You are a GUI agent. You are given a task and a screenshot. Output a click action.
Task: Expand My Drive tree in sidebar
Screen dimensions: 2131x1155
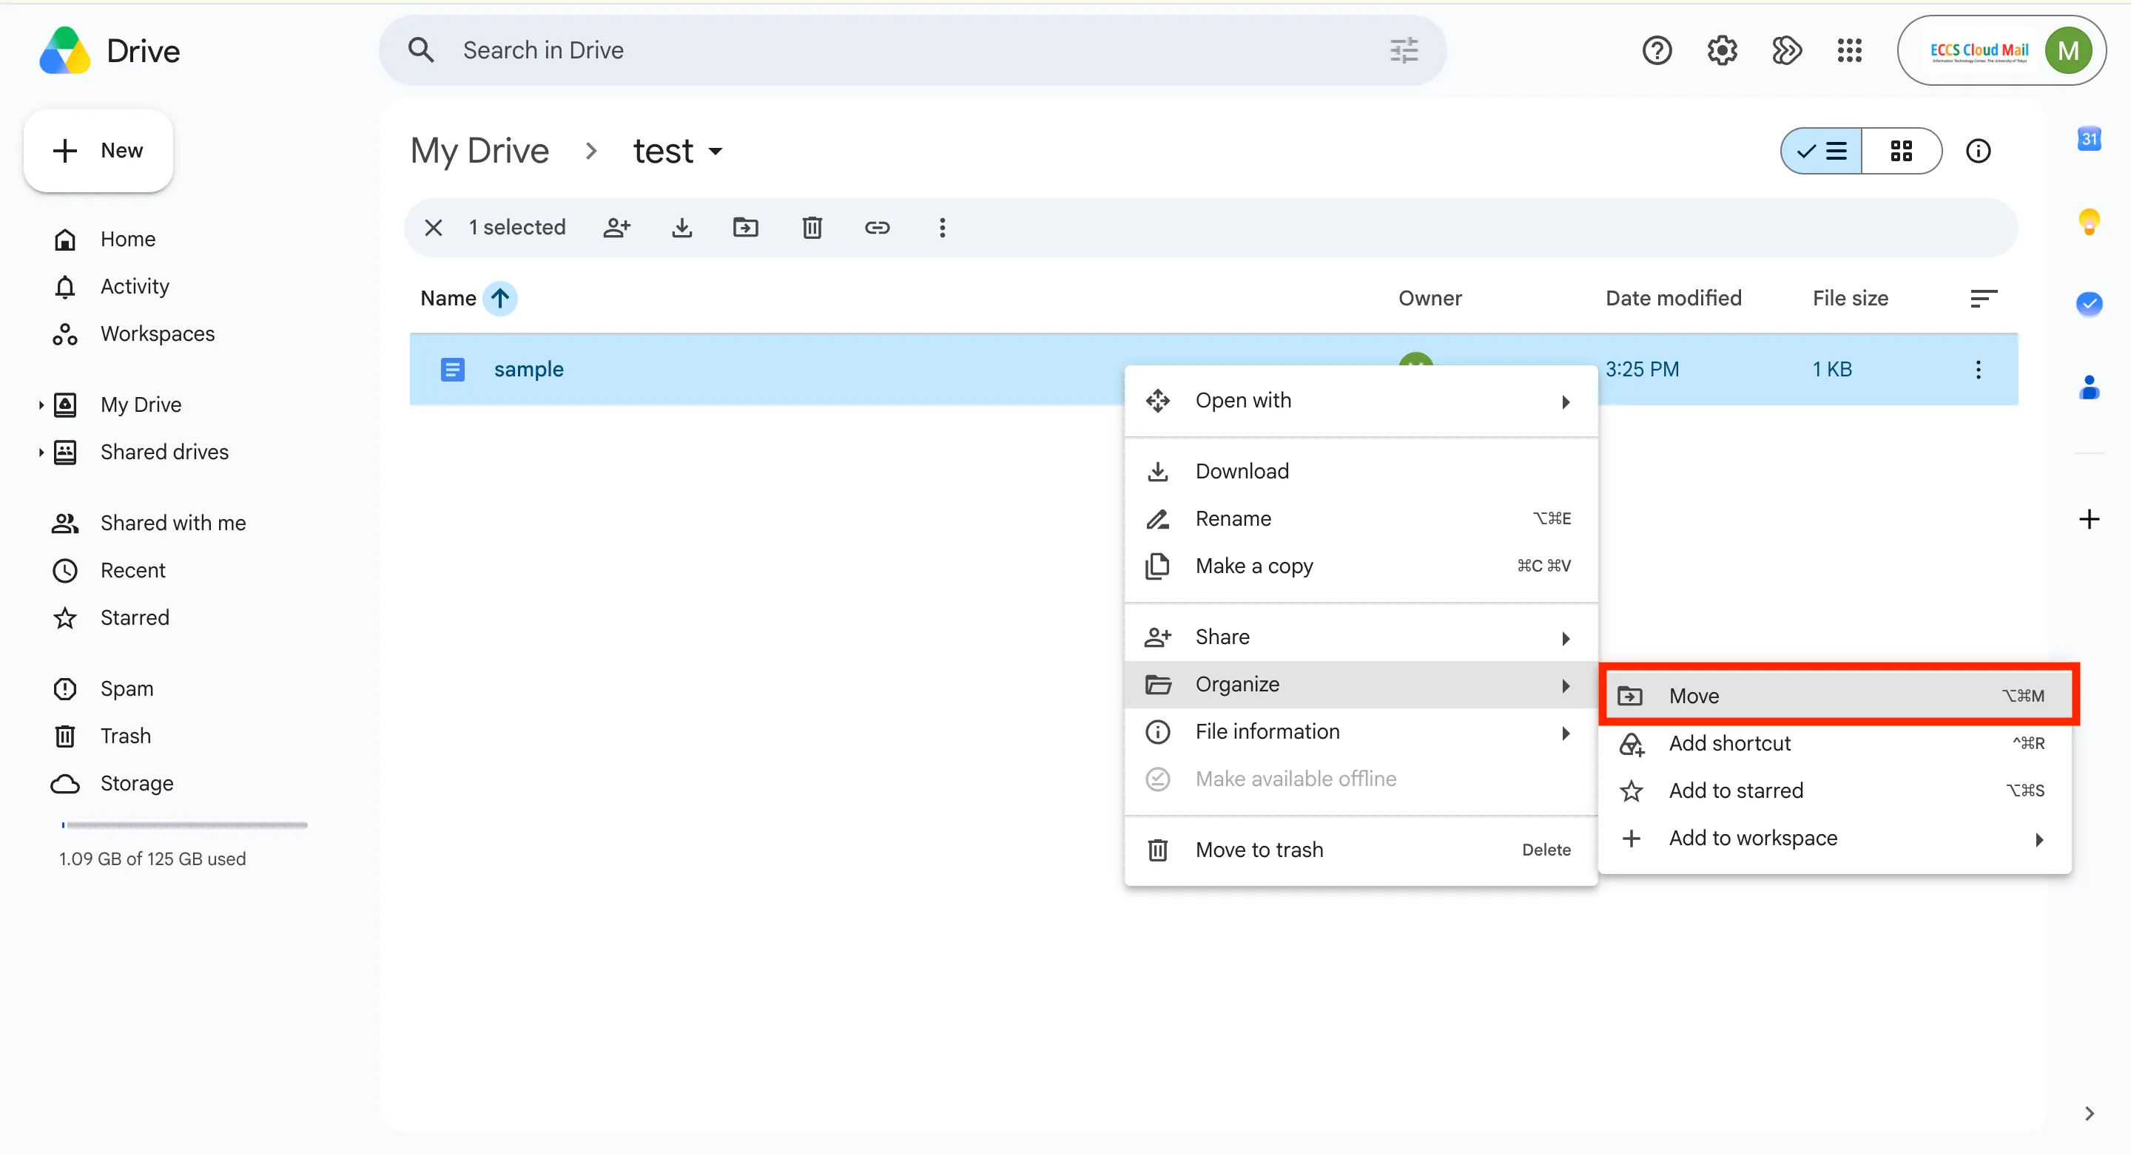pyautogui.click(x=41, y=405)
